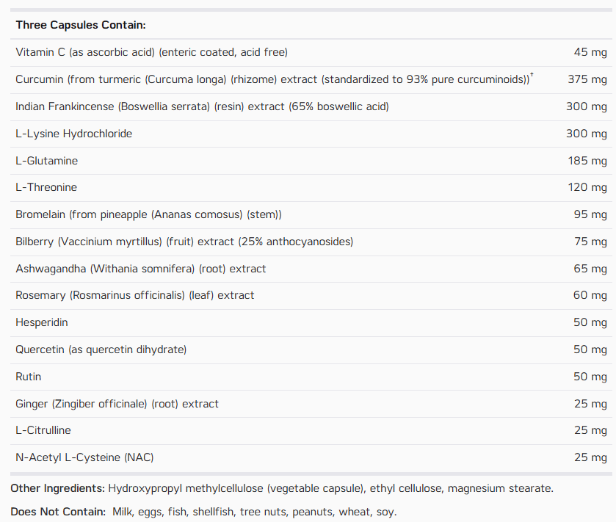
Task: Click the 185 mg L-Glutamine amount
Action: coord(587,161)
